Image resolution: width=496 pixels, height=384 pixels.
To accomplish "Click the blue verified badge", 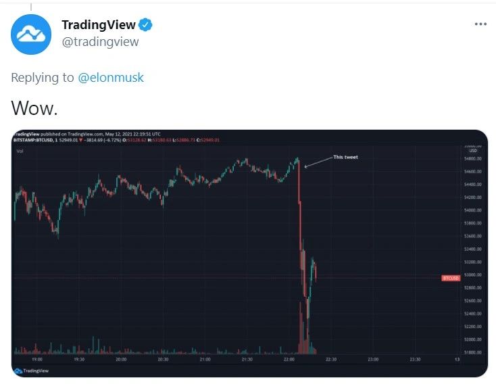I will (x=145, y=25).
